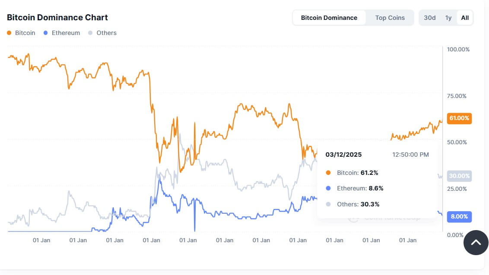Image resolution: width=489 pixels, height=275 pixels.
Task: Click the Bitcoin 61.2% tooltip row
Action: coord(352,173)
